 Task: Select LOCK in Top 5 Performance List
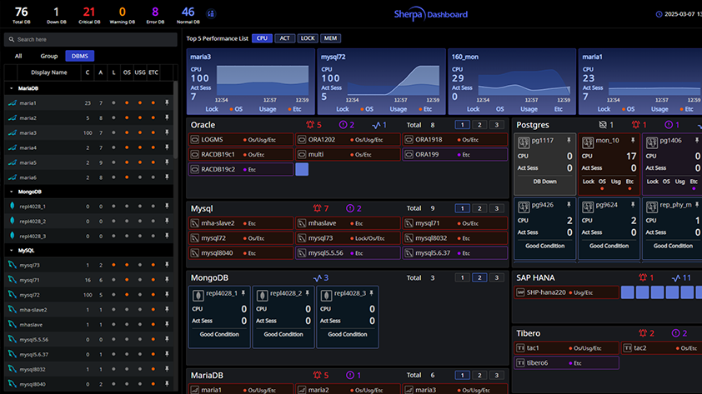(308, 38)
